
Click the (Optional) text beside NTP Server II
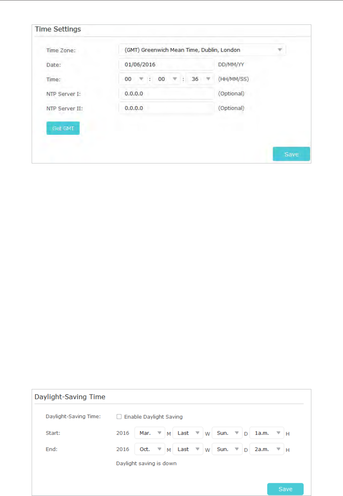(x=231, y=108)
